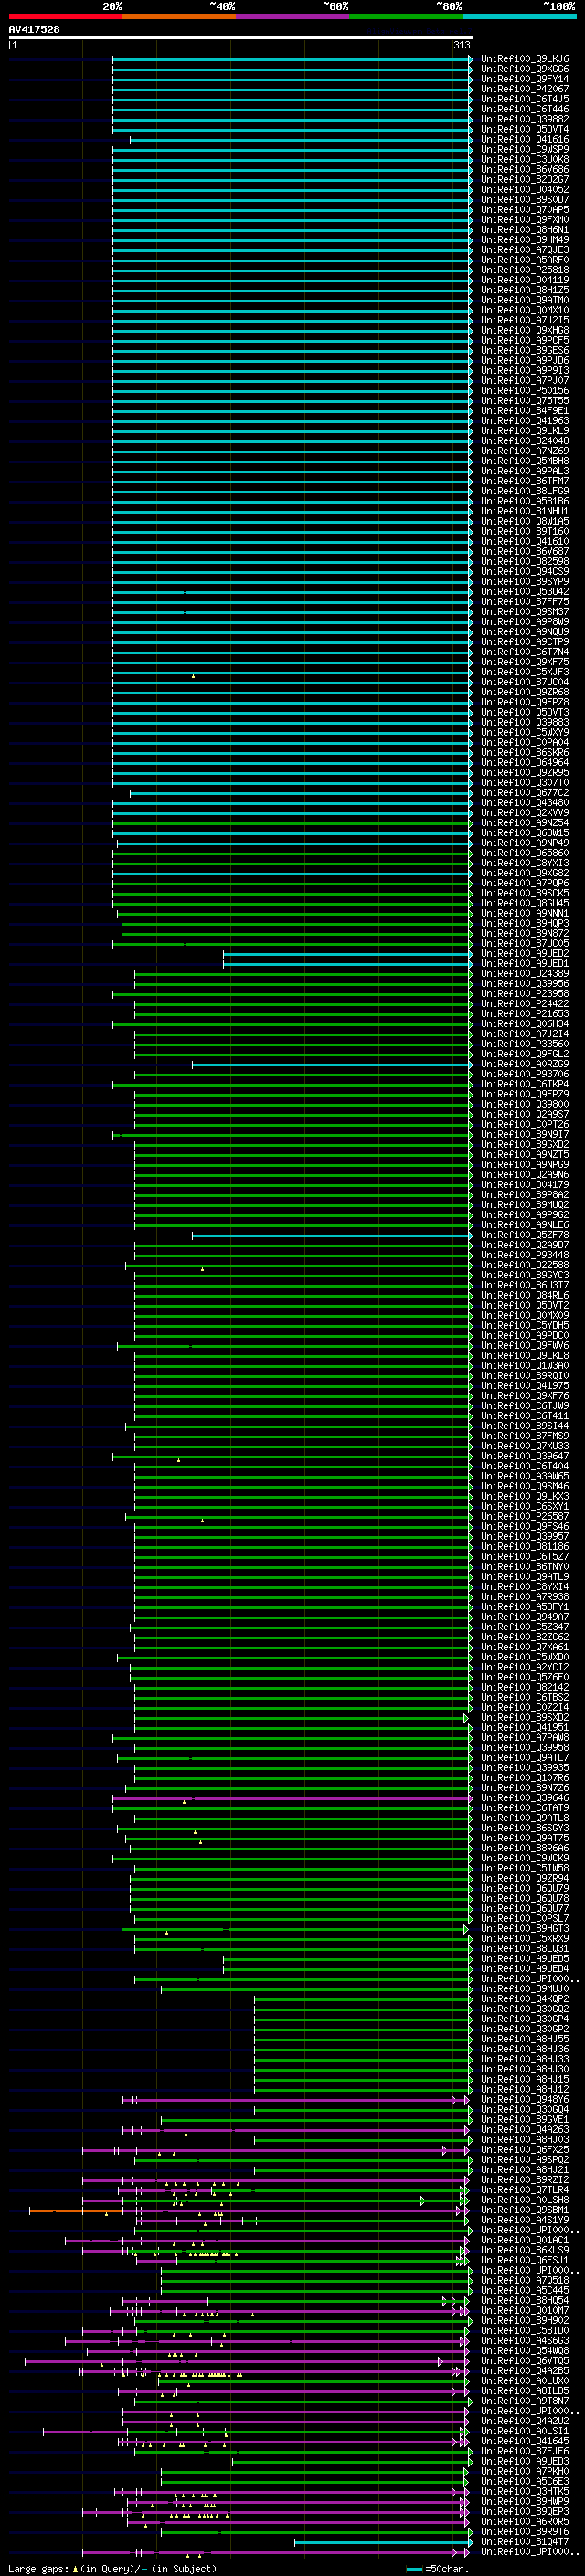Select hit label UniRef100_Q9XHG8

tap(525, 330)
